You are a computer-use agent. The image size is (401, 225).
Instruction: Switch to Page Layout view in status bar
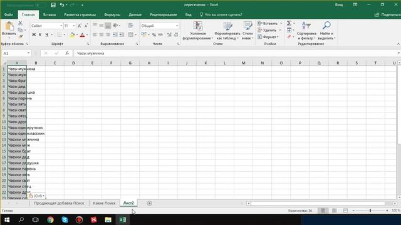[334, 211]
